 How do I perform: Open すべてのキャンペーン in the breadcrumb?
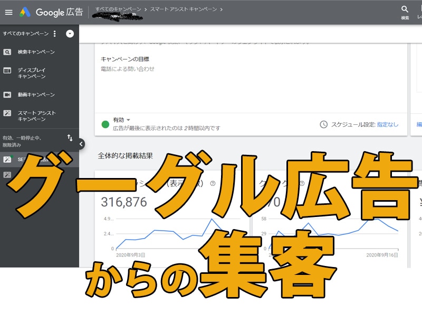click(x=118, y=9)
